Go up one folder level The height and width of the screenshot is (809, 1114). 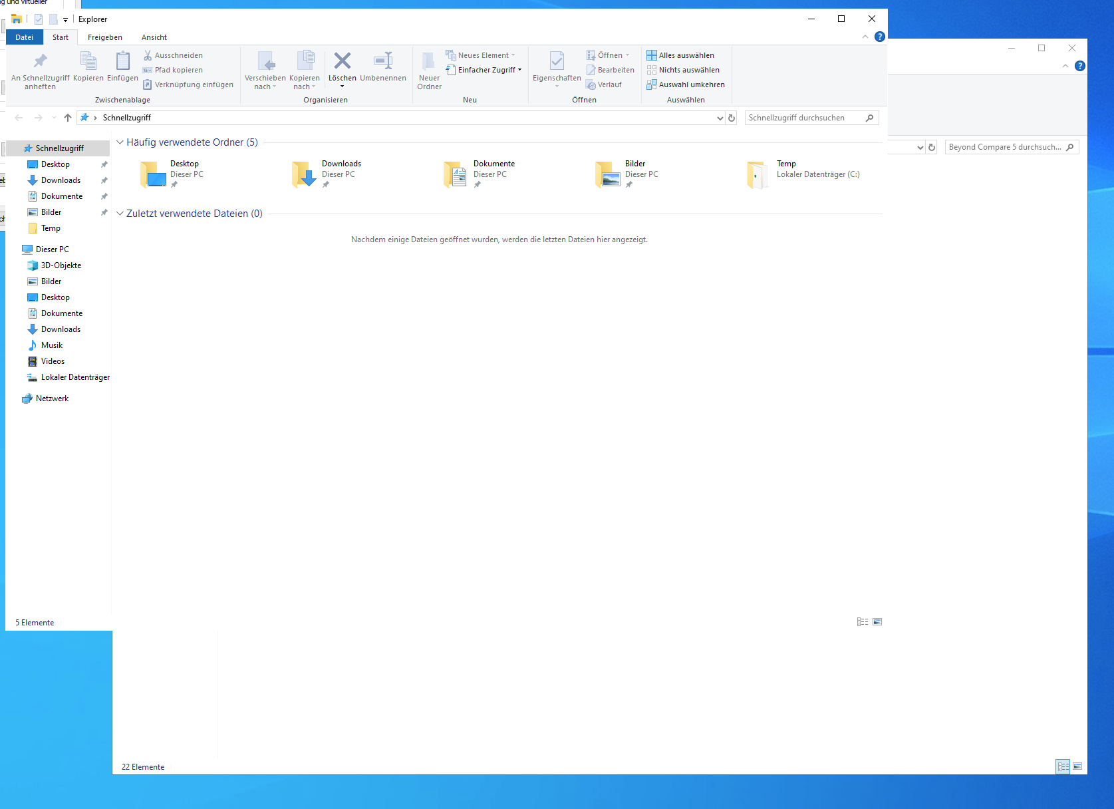click(68, 118)
